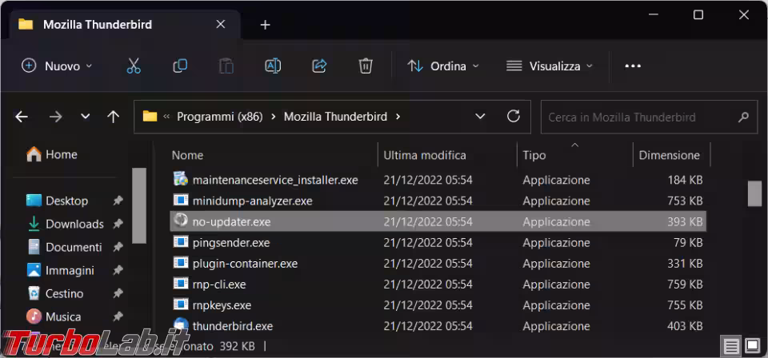Click the Copy icon in toolbar

coord(180,66)
